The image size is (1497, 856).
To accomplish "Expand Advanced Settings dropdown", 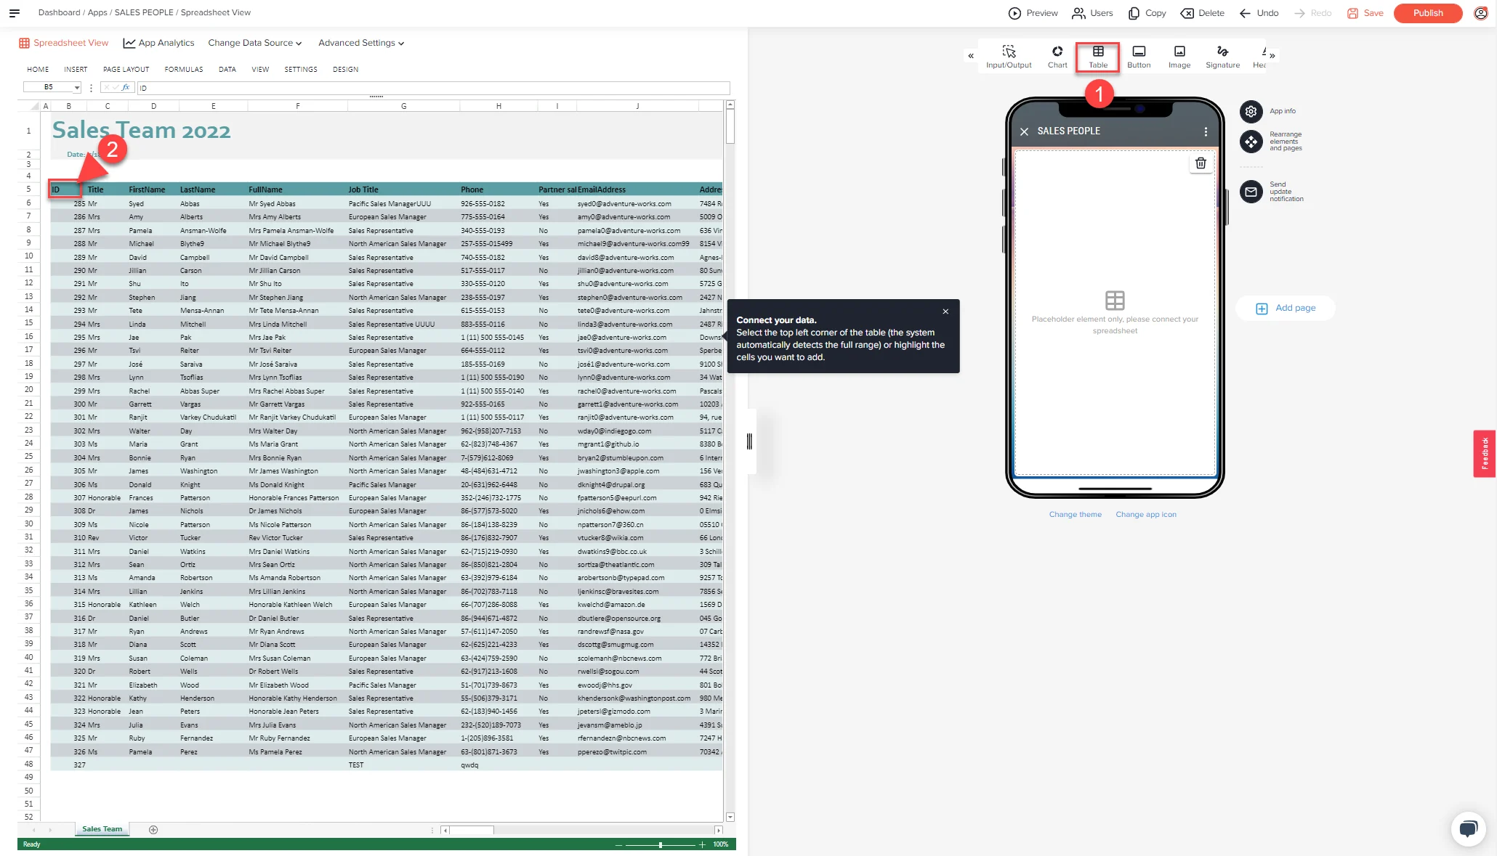I will (361, 43).
